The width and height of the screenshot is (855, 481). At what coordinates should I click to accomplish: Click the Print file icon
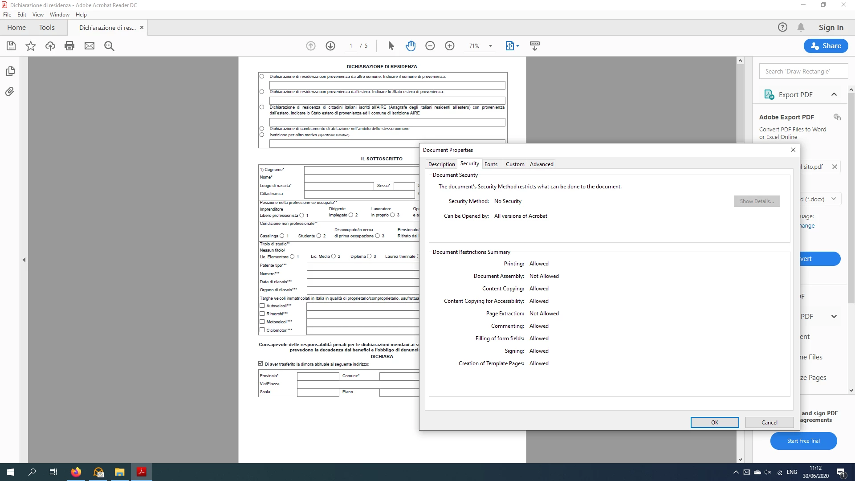[x=69, y=46]
